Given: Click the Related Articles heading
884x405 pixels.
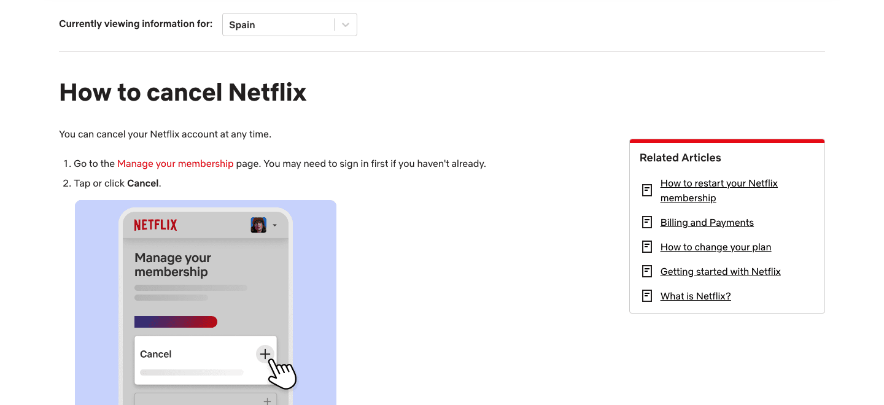Looking at the screenshot, I should 680,158.
